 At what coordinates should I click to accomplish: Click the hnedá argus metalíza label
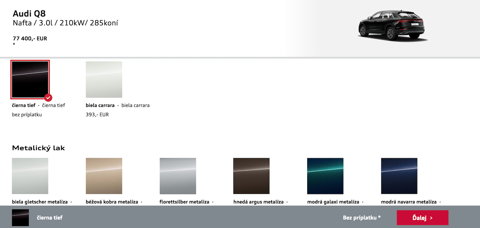click(259, 202)
